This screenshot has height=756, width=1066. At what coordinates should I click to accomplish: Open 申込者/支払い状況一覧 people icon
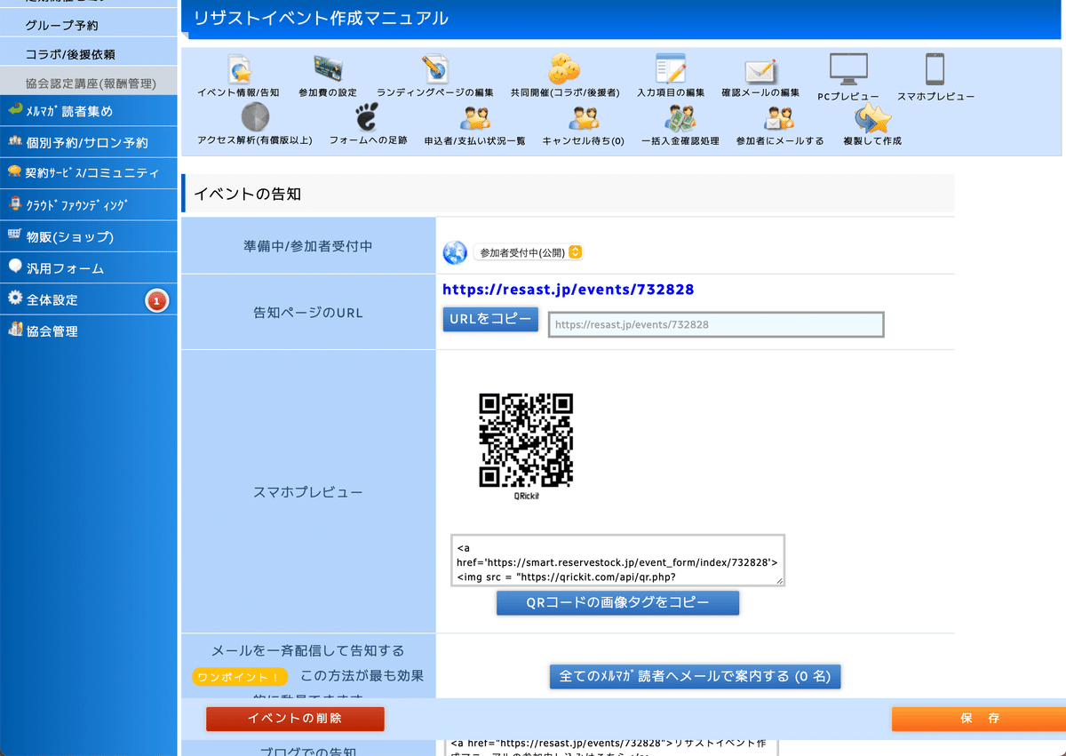[474, 118]
